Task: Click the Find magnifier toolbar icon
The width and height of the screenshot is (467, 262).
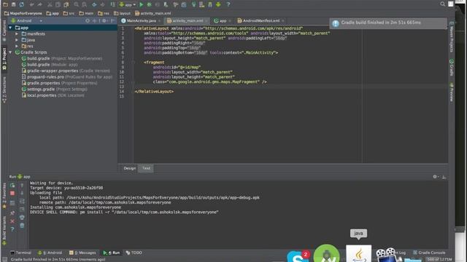Action: [x=76, y=4]
